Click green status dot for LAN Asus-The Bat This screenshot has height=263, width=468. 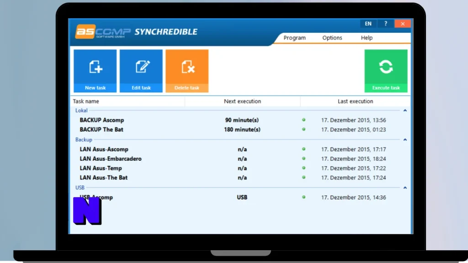tap(303, 178)
